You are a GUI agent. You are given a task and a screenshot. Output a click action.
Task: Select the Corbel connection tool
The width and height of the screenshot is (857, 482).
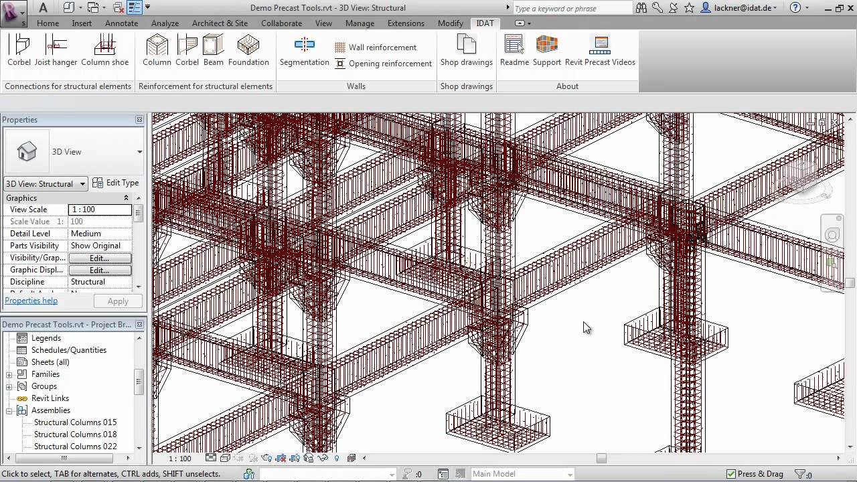pyautogui.click(x=19, y=51)
